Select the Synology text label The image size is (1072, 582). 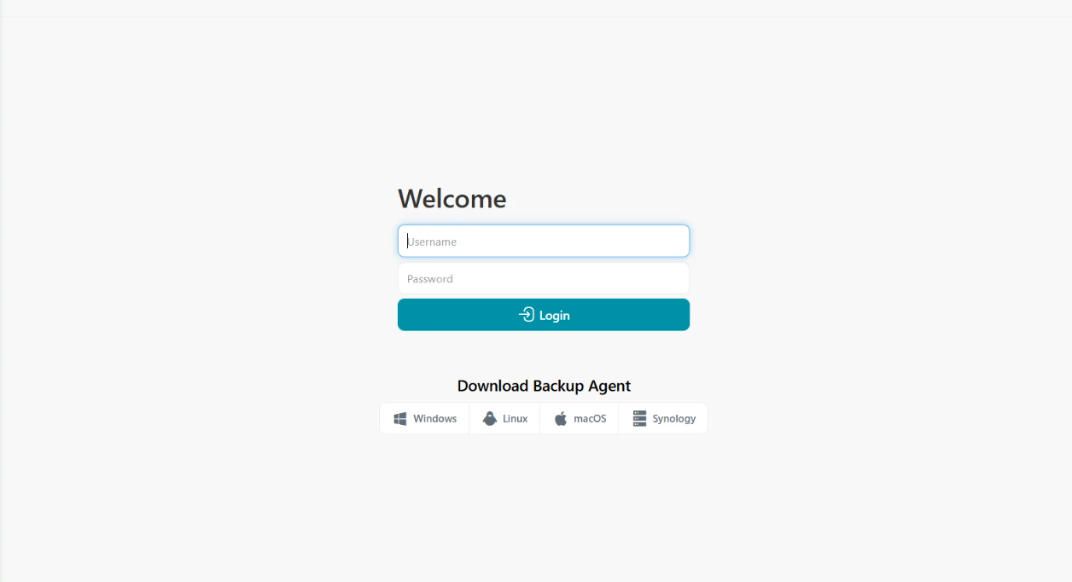674,418
